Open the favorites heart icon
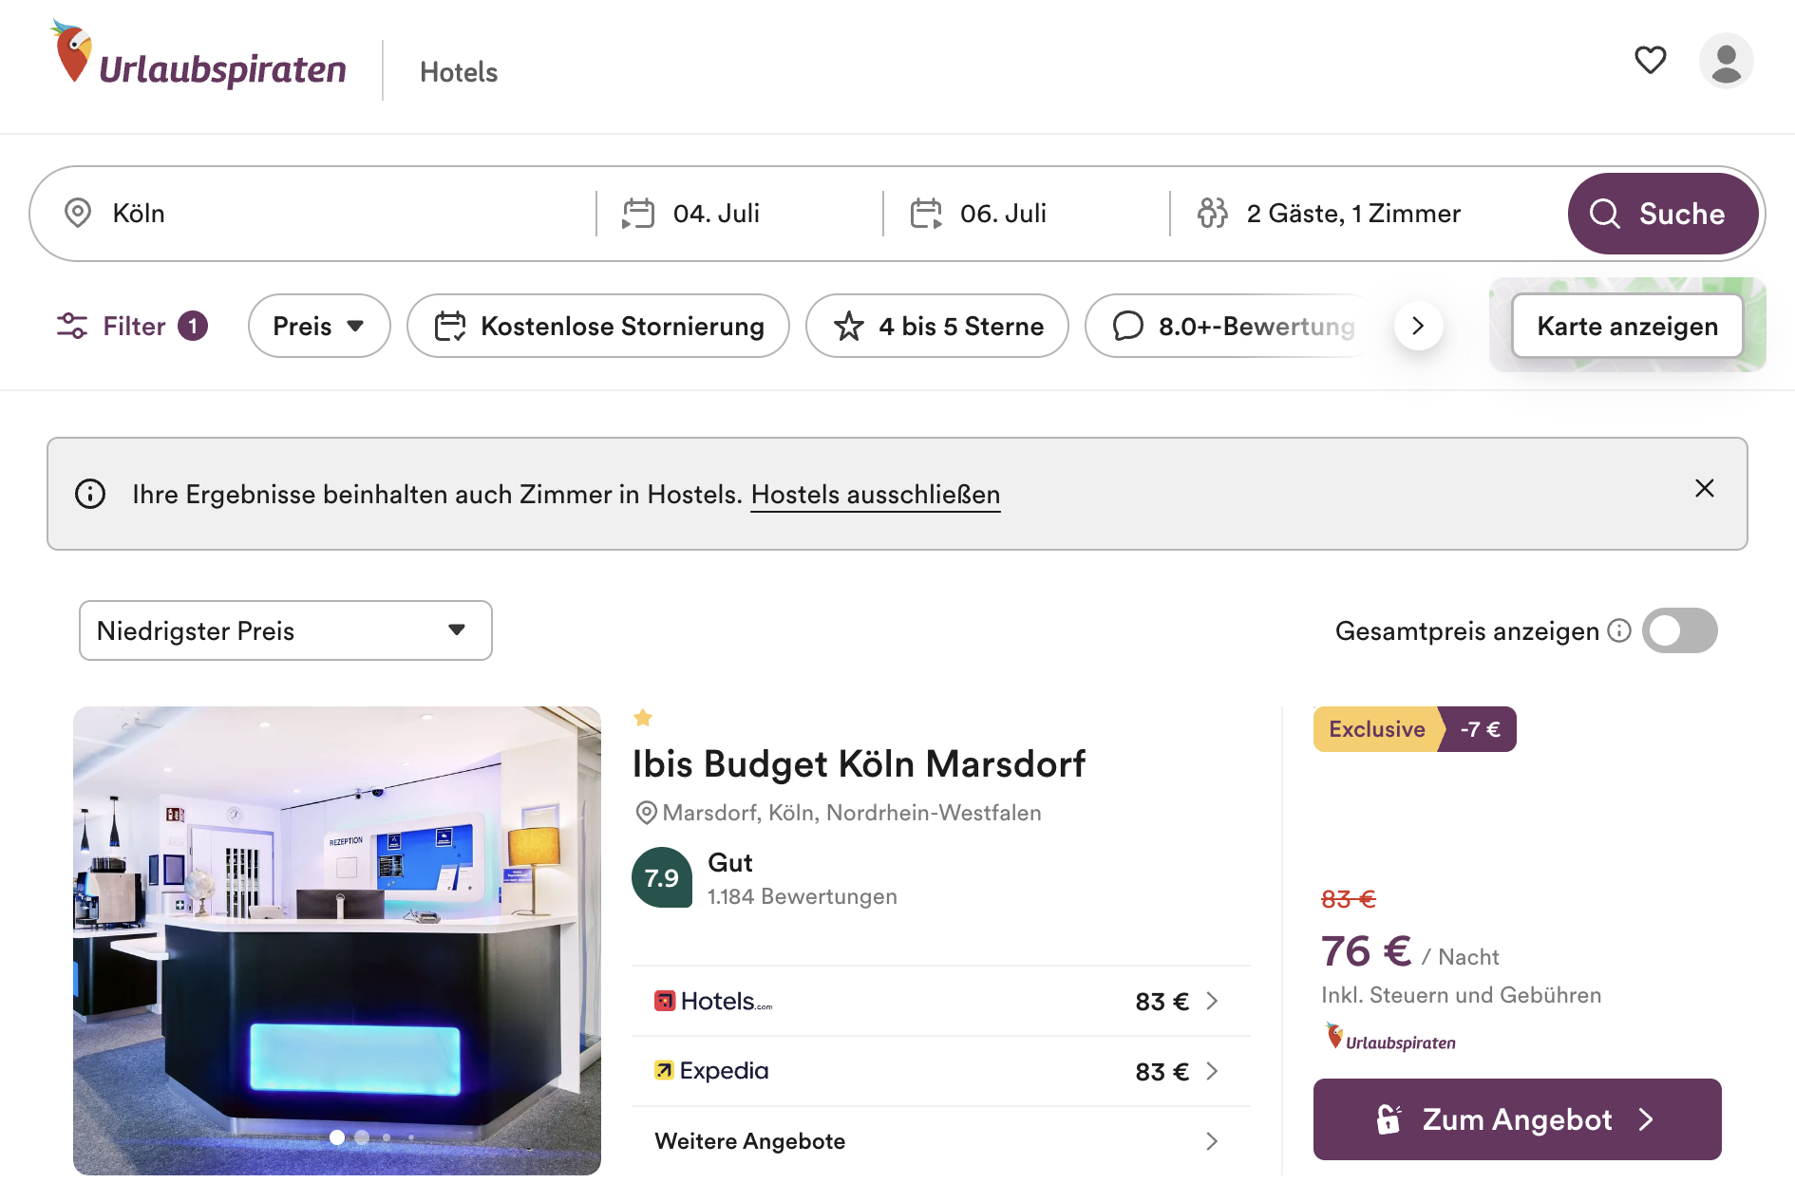Viewport: 1795px width, 1202px height. point(1650,60)
